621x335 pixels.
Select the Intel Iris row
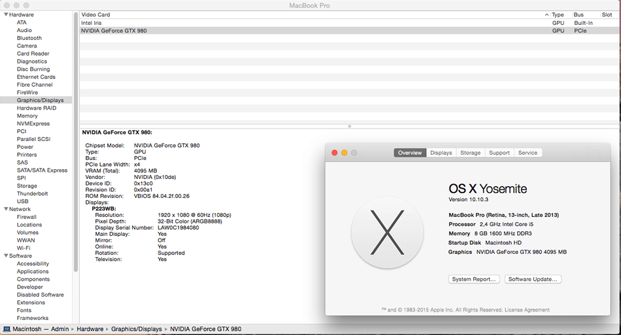coord(349,23)
